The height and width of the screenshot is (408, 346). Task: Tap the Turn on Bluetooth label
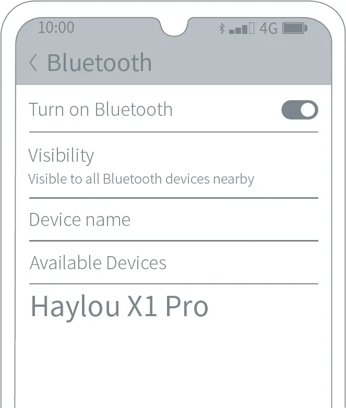101,109
